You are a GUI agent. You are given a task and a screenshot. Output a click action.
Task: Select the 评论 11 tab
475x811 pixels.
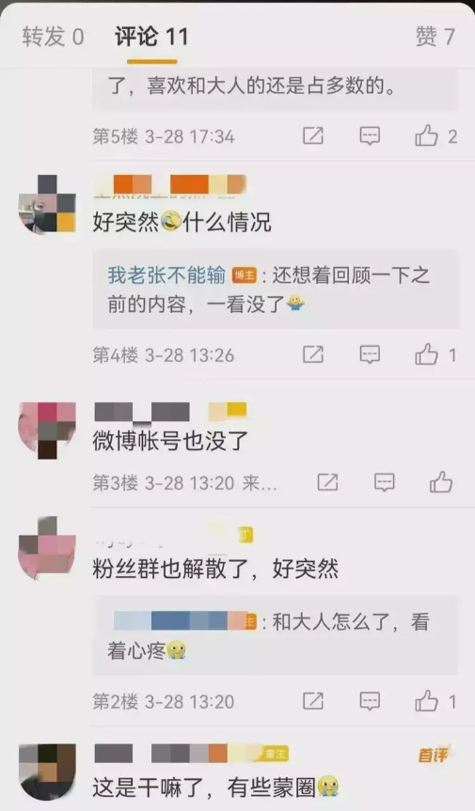[151, 37]
